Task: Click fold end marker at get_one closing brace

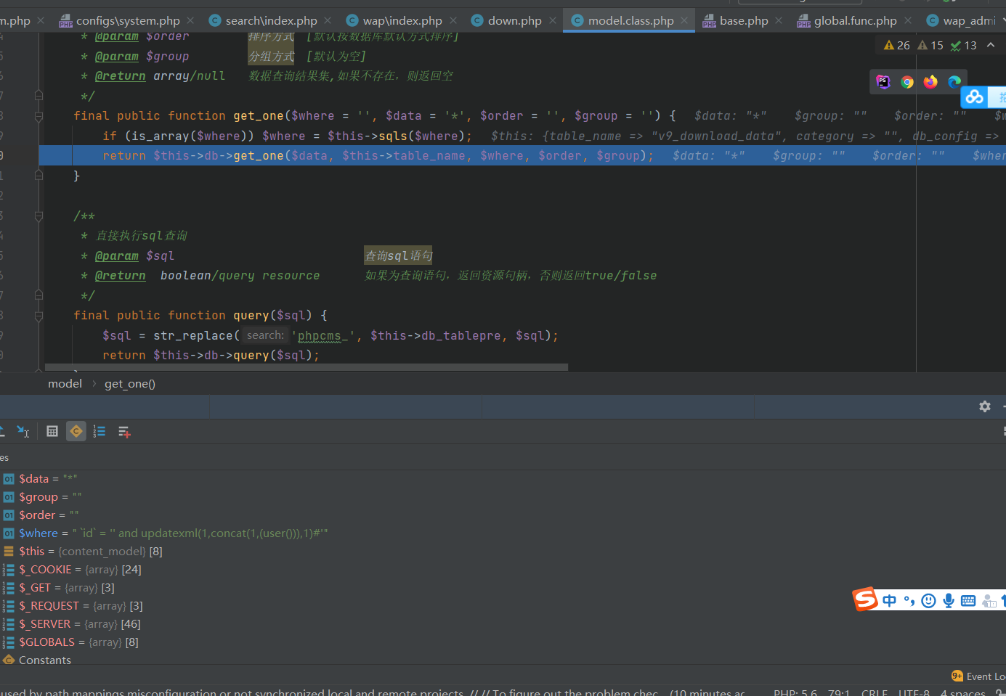Action: tap(38, 176)
